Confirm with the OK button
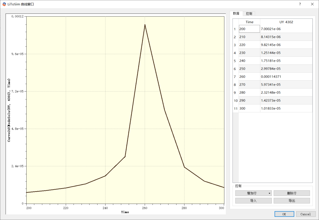 (284, 214)
